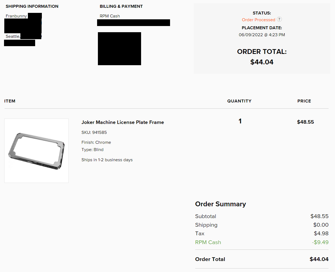Click Ships in 1-2 business days text
335x272 pixels.
tap(107, 160)
